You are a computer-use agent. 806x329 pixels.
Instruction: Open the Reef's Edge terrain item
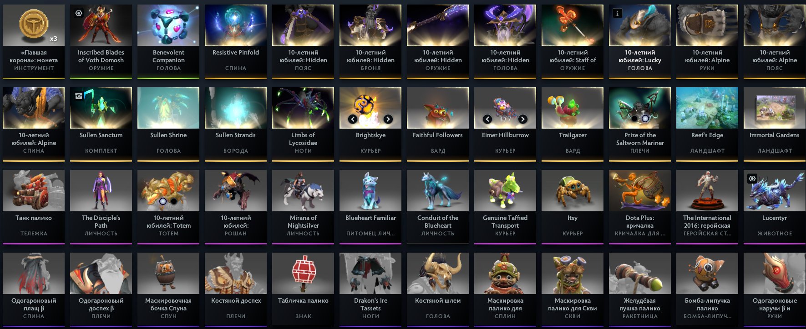point(707,124)
